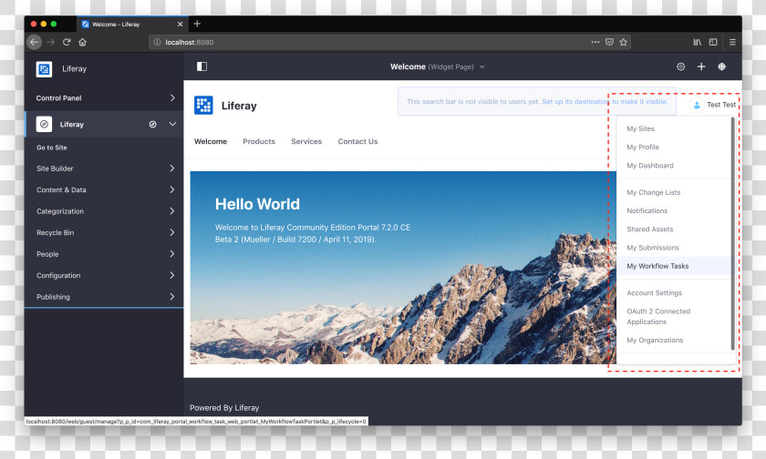The image size is (766, 459).
Task: Click the browser back arrow button
Action: [x=35, y=42]
